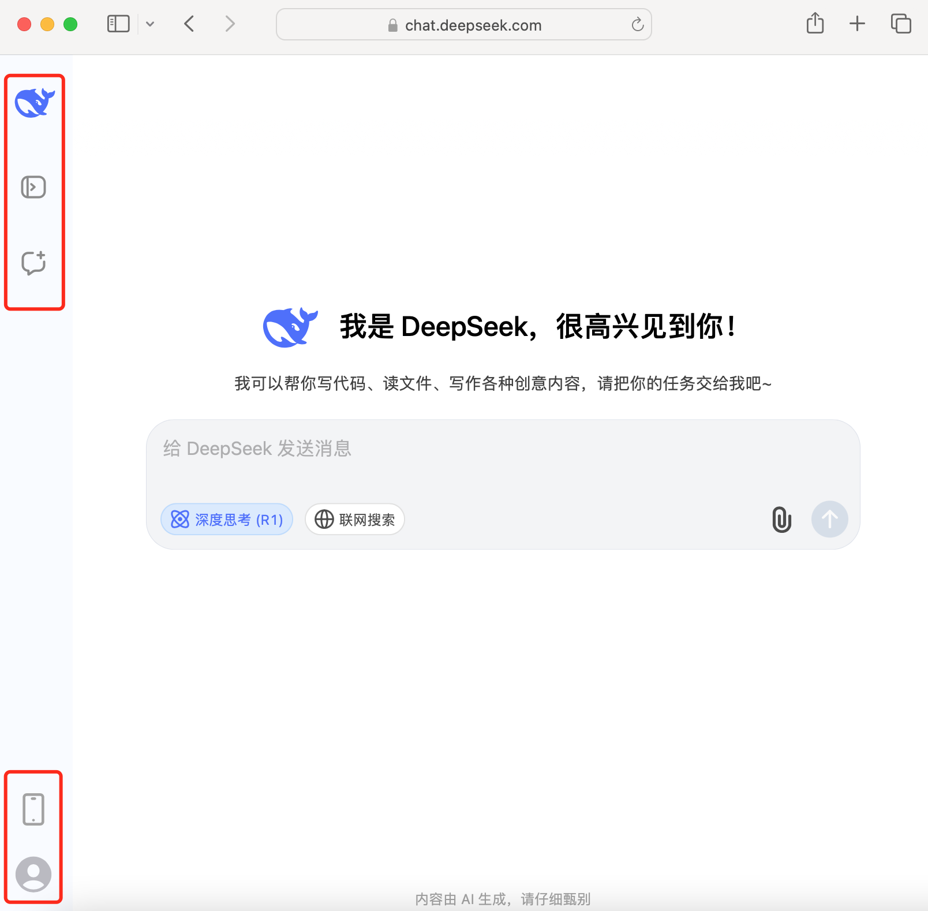Toggle 联网搜索 web search option
The height and width of the screenshot is (911, 928).
click(355, 520)
